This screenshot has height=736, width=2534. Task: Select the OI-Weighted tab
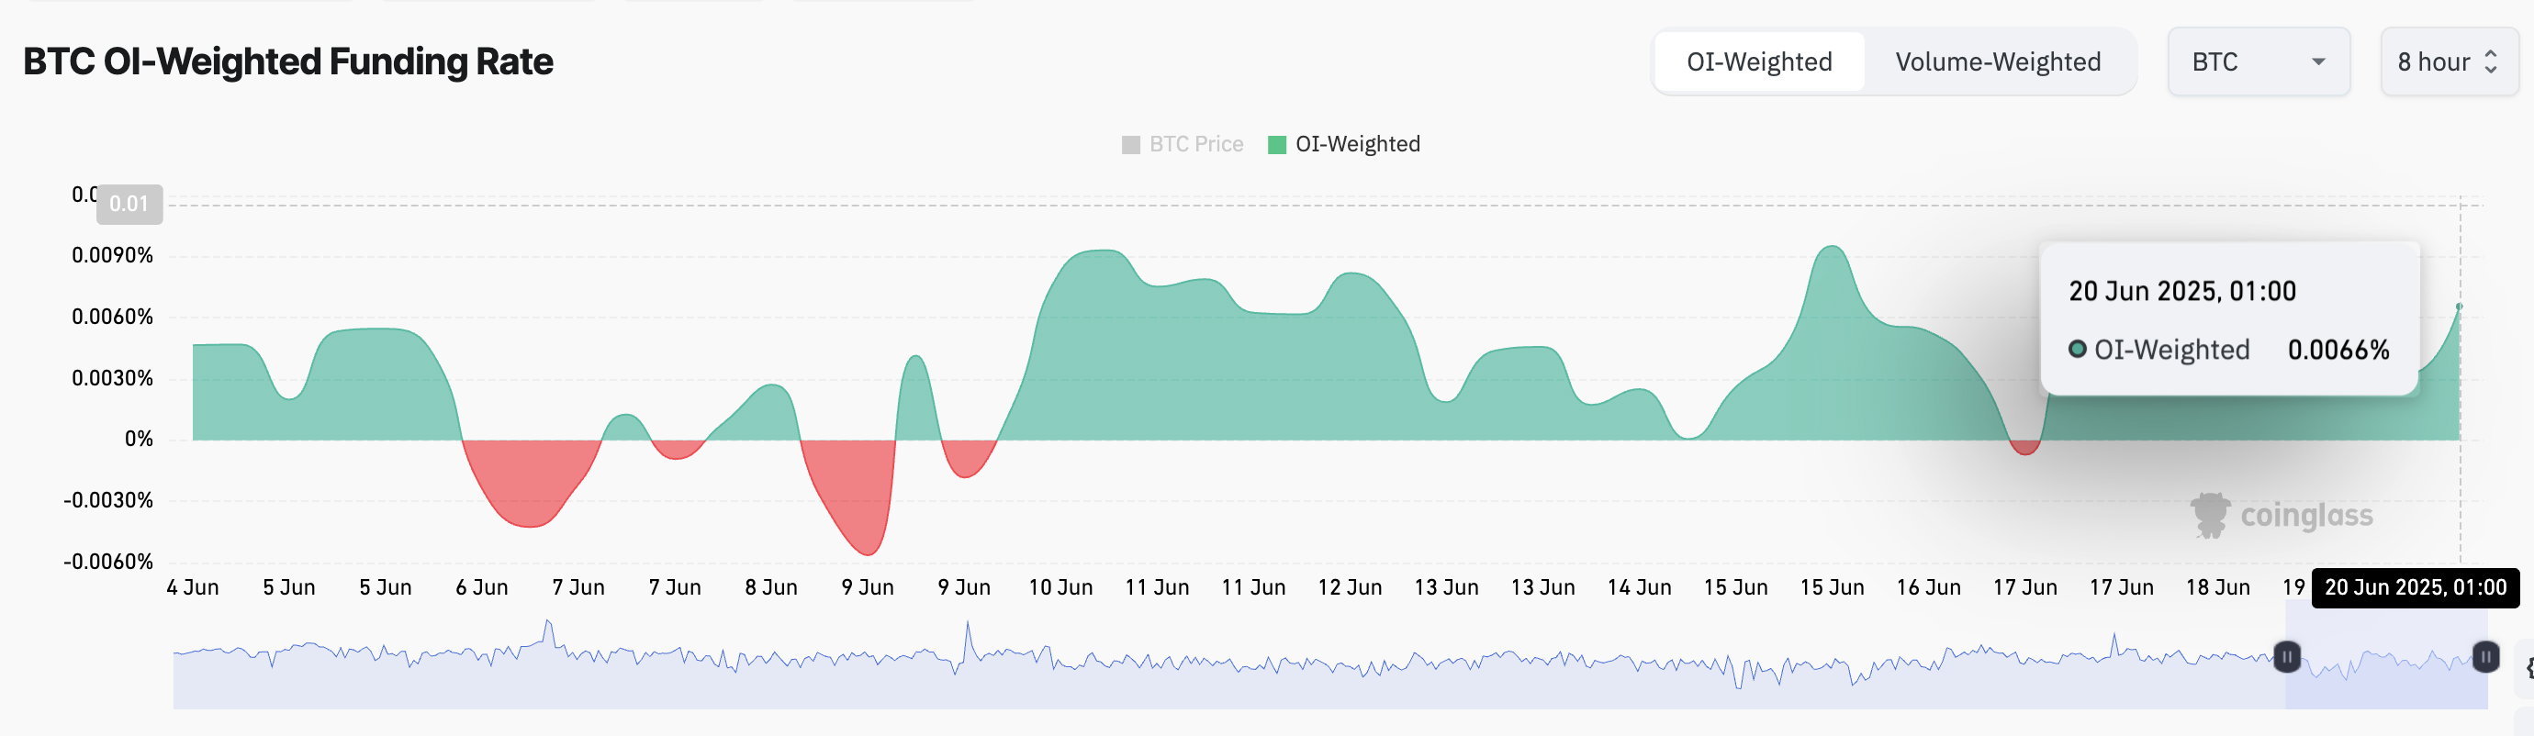(x=1761, y=61)
